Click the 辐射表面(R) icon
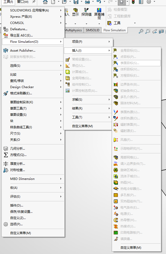 point(116,125)
